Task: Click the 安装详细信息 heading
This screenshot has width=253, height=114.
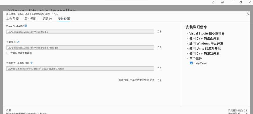Action: 196,27
